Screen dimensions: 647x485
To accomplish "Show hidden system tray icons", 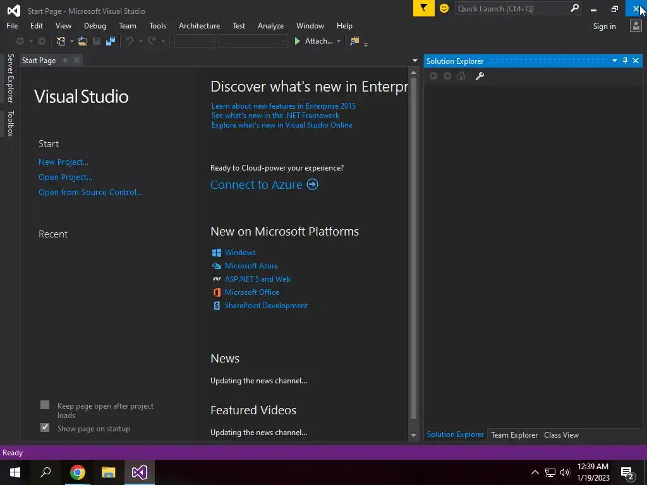I will pyautogui.click(x=535, y=472).
